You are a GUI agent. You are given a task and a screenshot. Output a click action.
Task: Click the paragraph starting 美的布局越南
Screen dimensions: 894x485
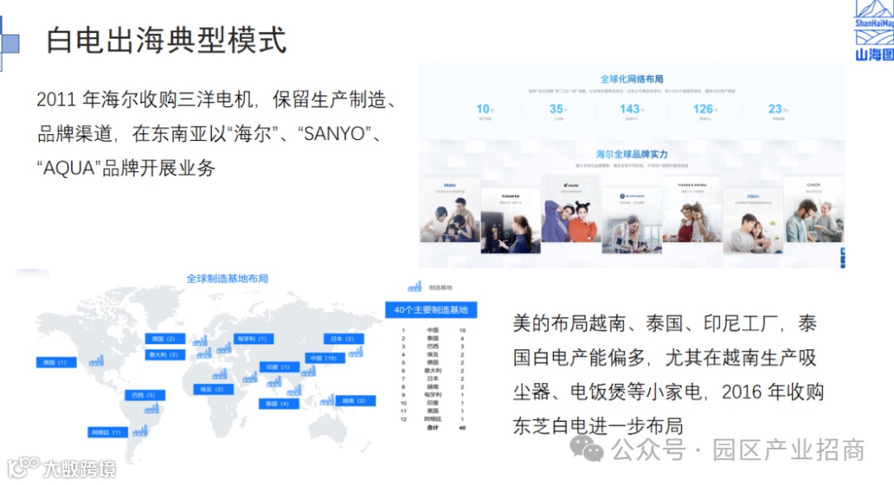pos(668,374)
